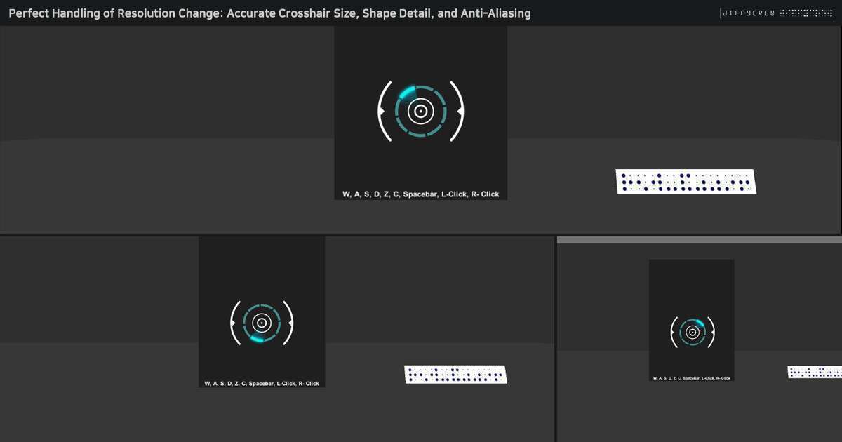842x442 pixels.
Task: Click the JIFFYCREW logo badge
Action: (x=777, y=13)
